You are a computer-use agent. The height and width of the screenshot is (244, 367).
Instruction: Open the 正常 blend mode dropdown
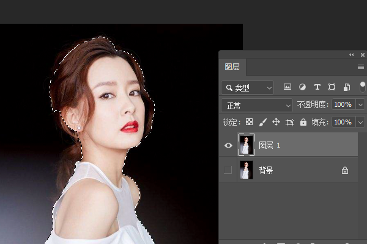257,106
